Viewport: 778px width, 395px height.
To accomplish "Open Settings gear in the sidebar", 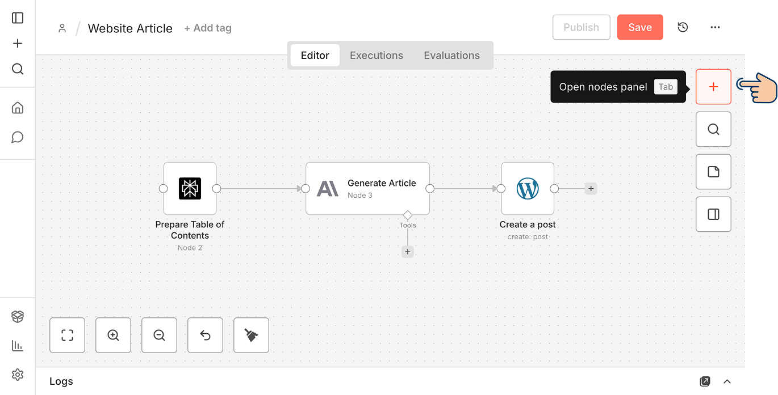I will tap(17, 374).
